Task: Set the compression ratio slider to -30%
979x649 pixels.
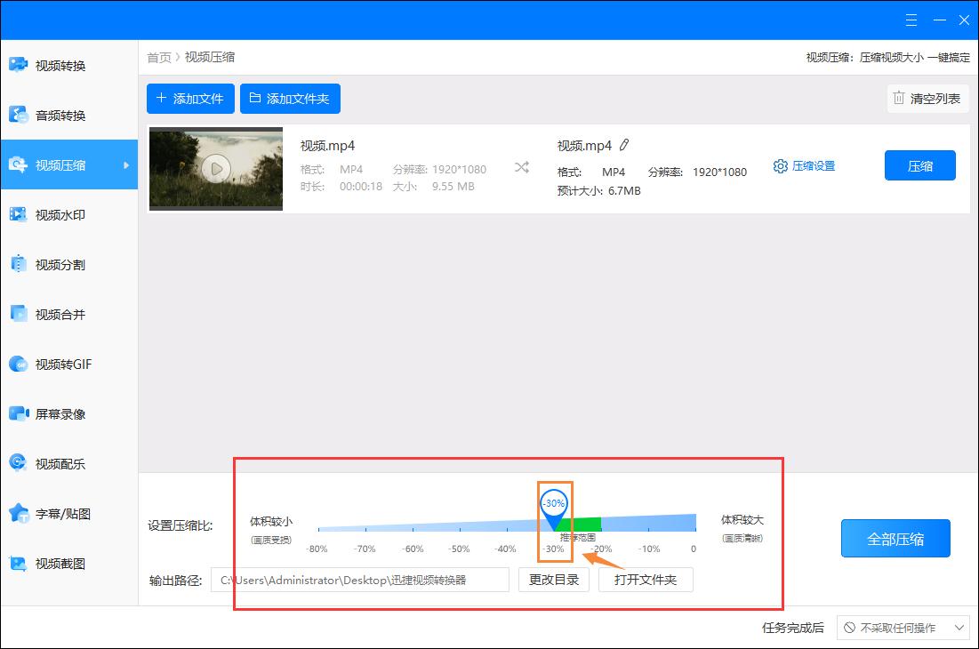Action: pyautogui.click(x=552, y=503)
